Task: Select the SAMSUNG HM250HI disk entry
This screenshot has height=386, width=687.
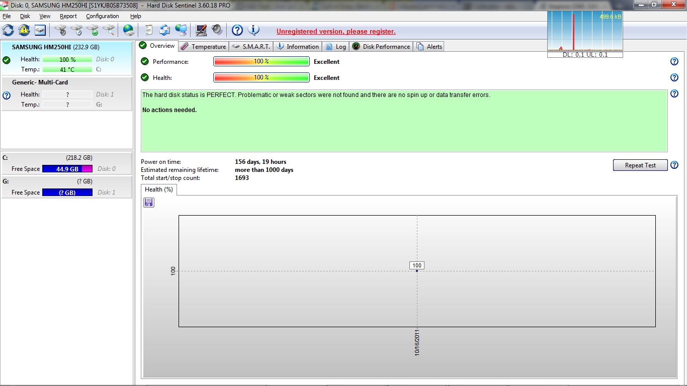Action: (x=67, y=58)
